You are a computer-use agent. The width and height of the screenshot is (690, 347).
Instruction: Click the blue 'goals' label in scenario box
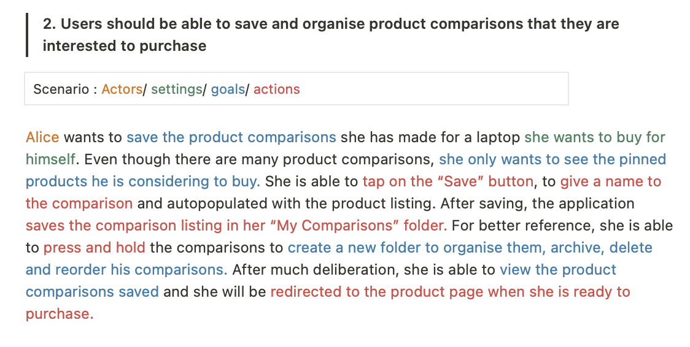coord(228,90)
